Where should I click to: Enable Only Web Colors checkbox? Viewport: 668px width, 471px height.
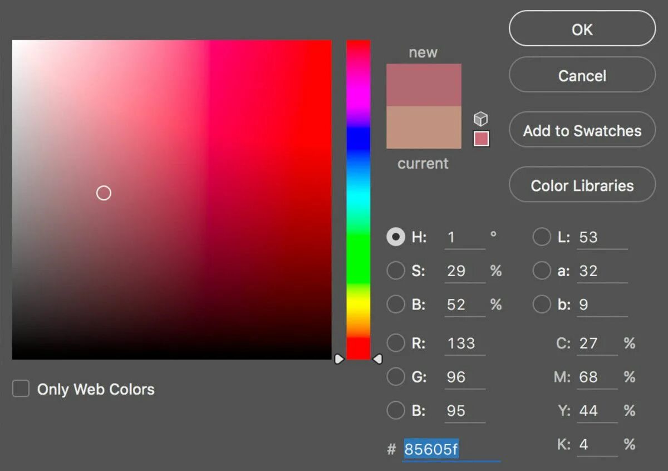21,389
